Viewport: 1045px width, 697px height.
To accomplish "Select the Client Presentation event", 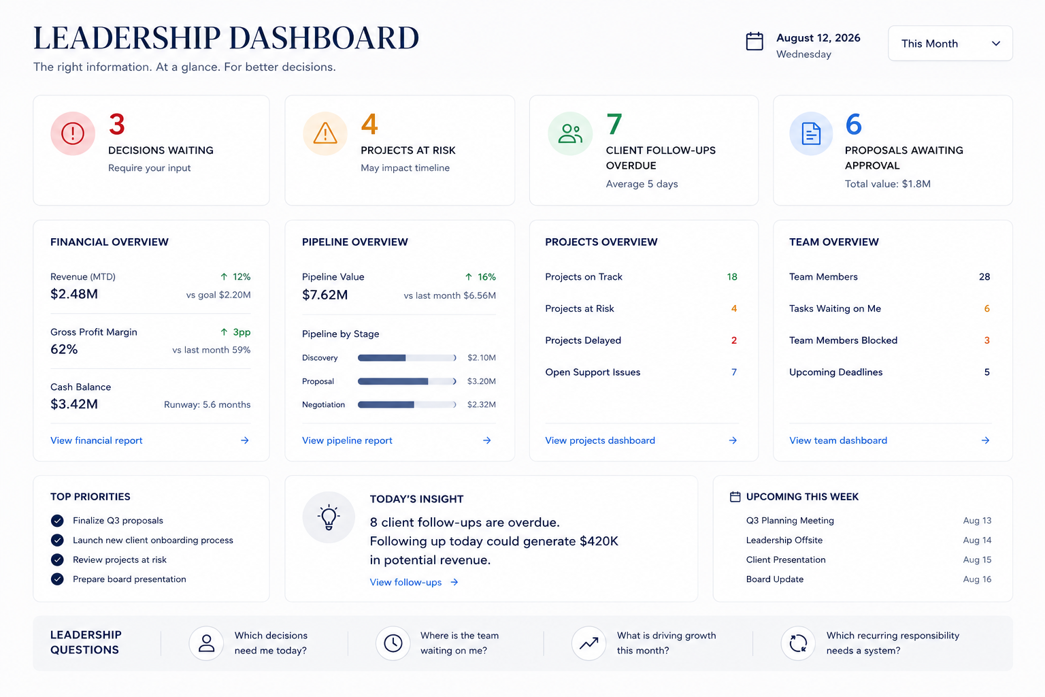I will coord(869,560).
